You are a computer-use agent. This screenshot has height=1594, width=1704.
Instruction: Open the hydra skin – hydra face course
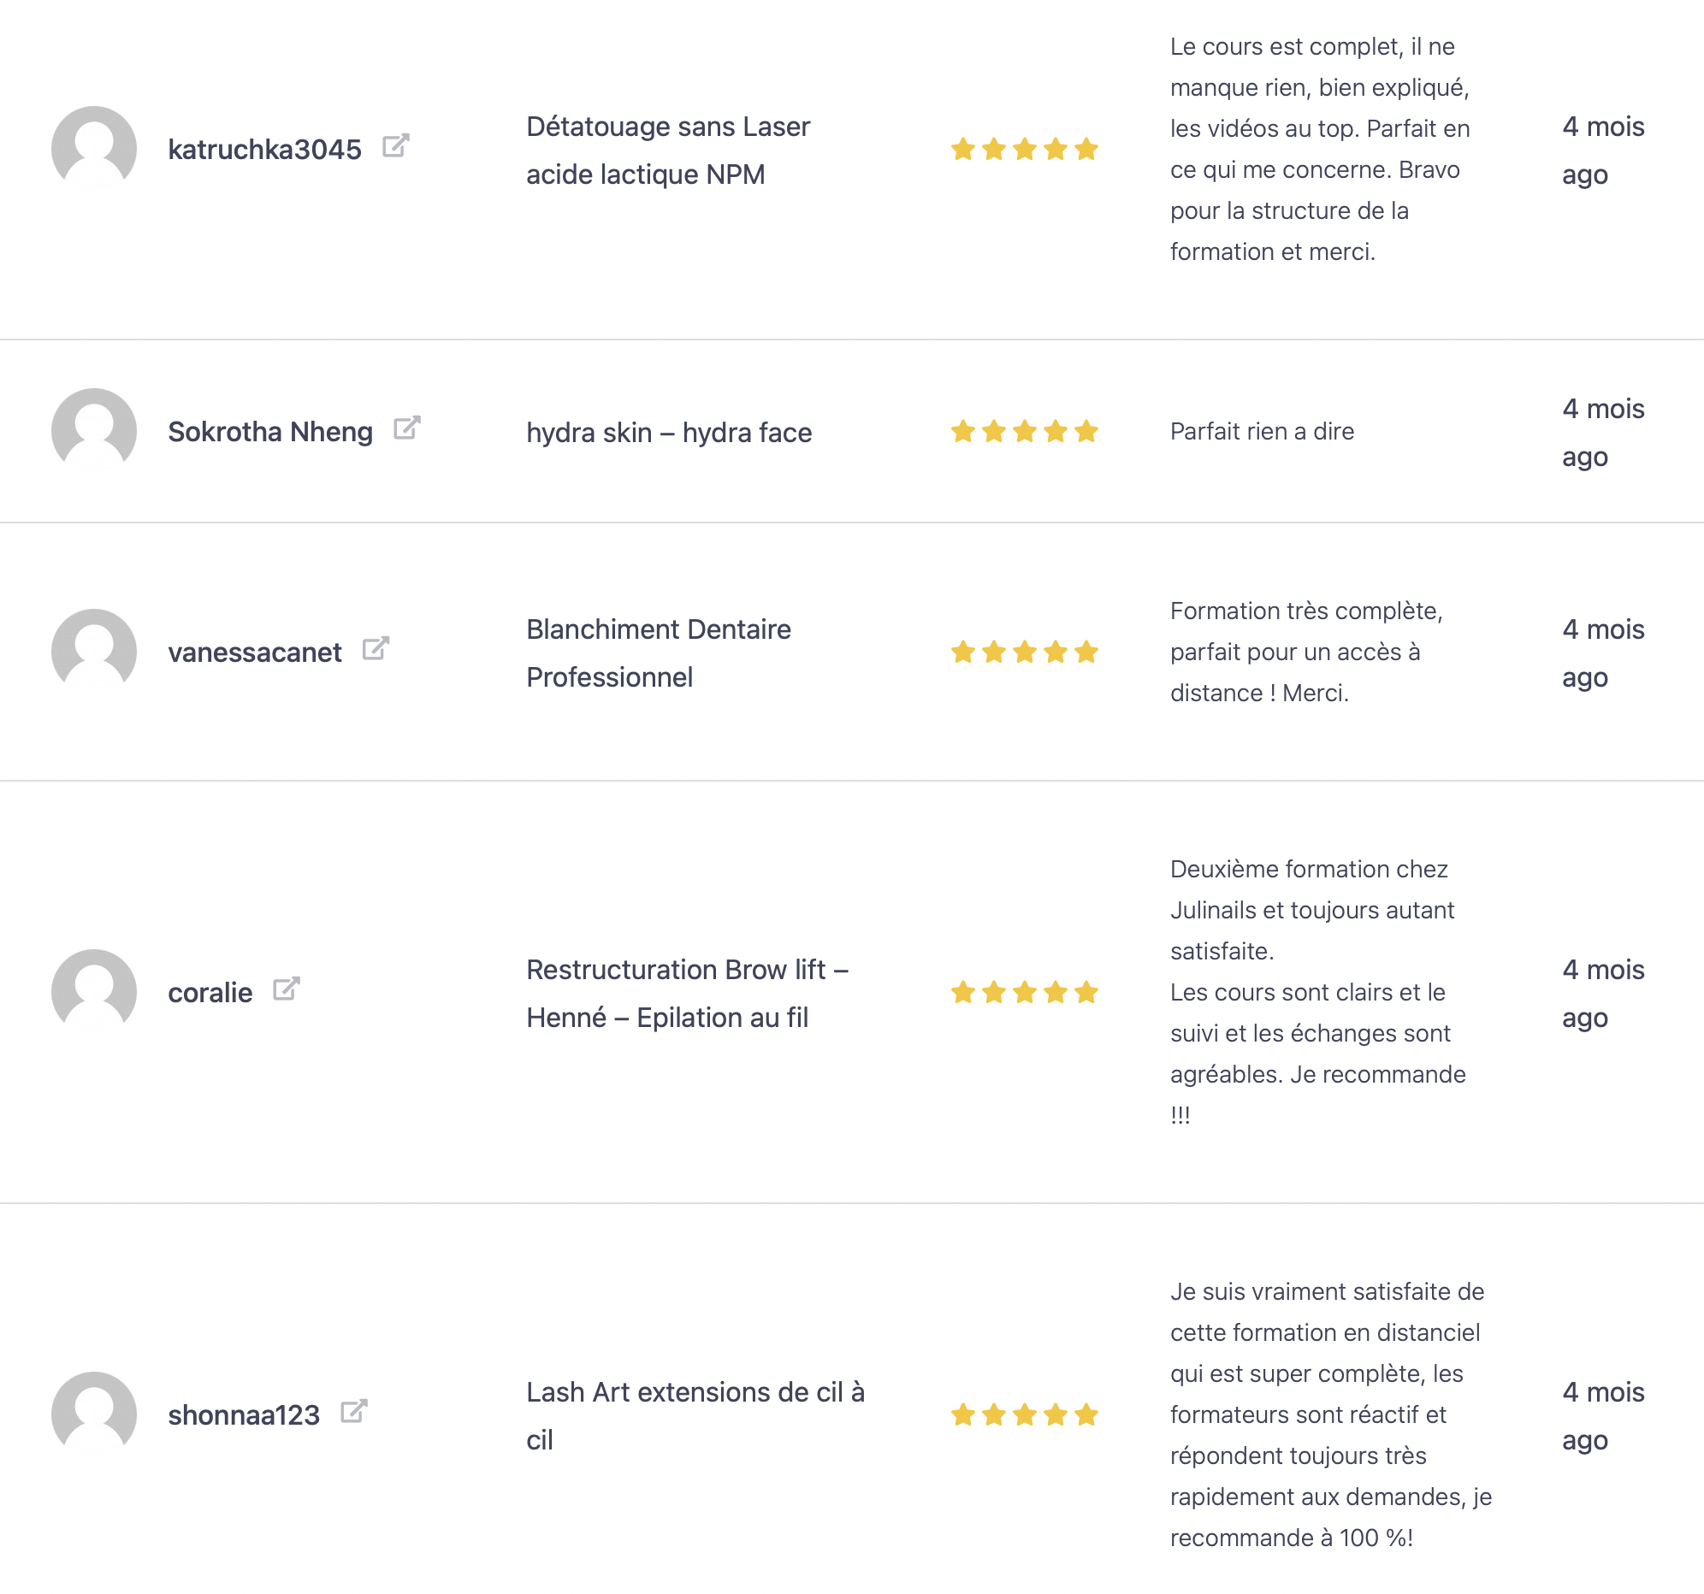(669, 433)
